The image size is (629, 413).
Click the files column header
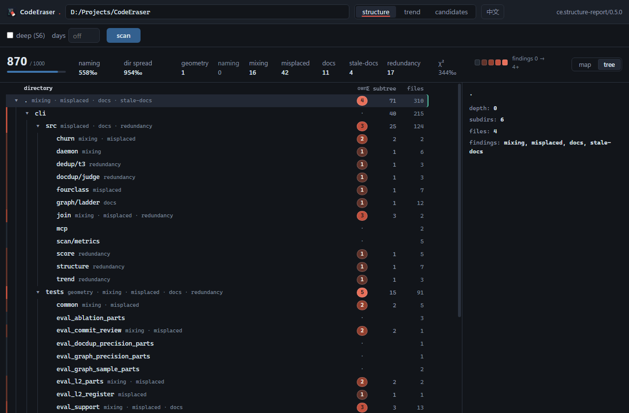click(x=415, y=88)
